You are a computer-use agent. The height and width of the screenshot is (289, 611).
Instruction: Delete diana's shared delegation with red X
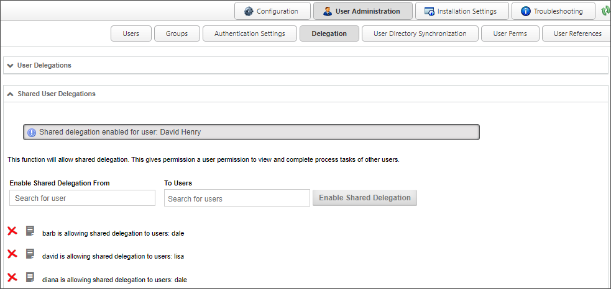pyautogui.click(x=12, y=277)
